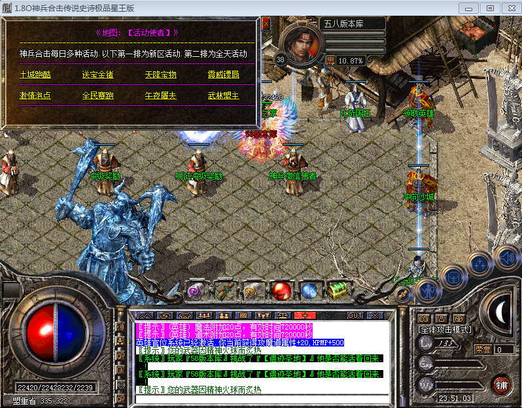522x408 pixels.
Task: Open the two-people chat toolbar button
Action: coord(224,315)
